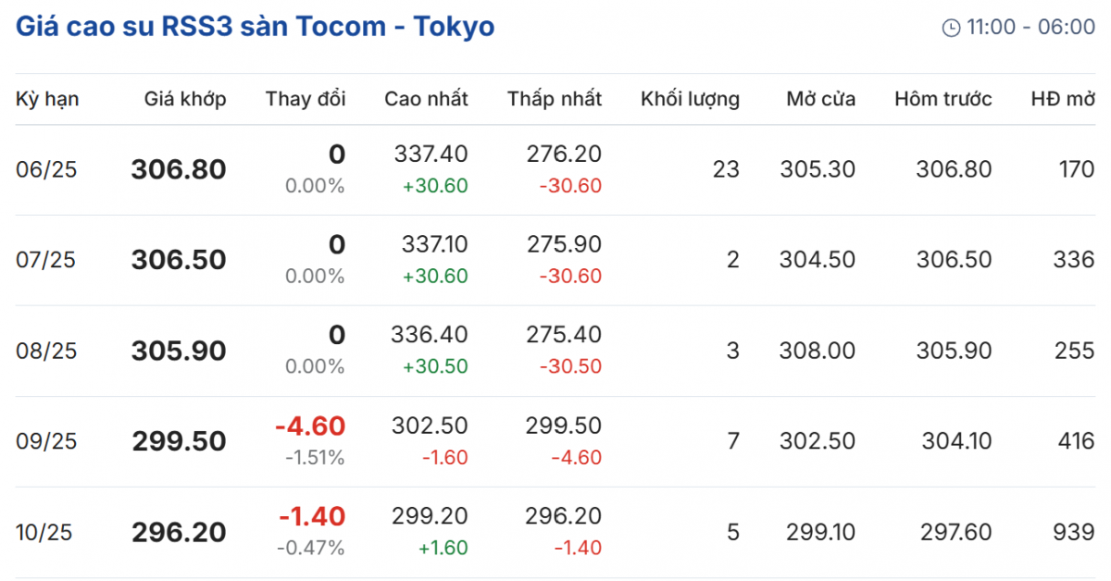The width and height of the screenshot is (1111, 581).
Task: Sort by the Giá khớp column header
Action: tap(185, 99)
